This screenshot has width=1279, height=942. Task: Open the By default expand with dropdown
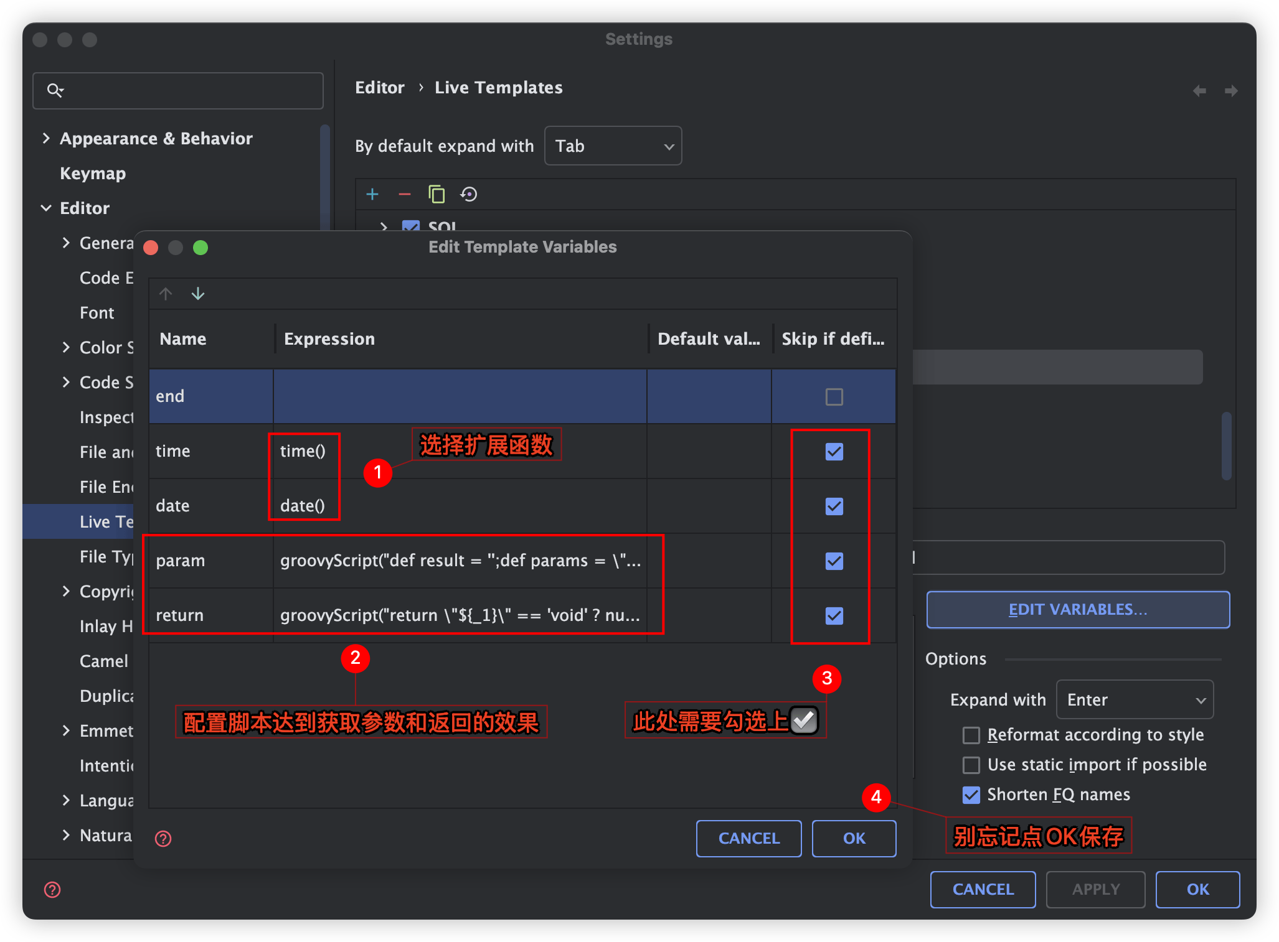pyautogui.click(x=613, y=146)
